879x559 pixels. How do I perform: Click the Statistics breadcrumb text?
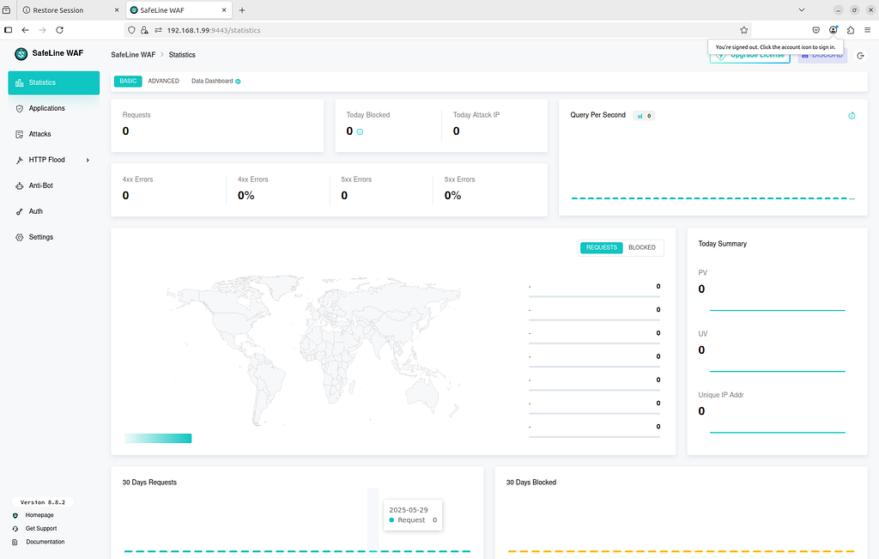coord(182,55)
